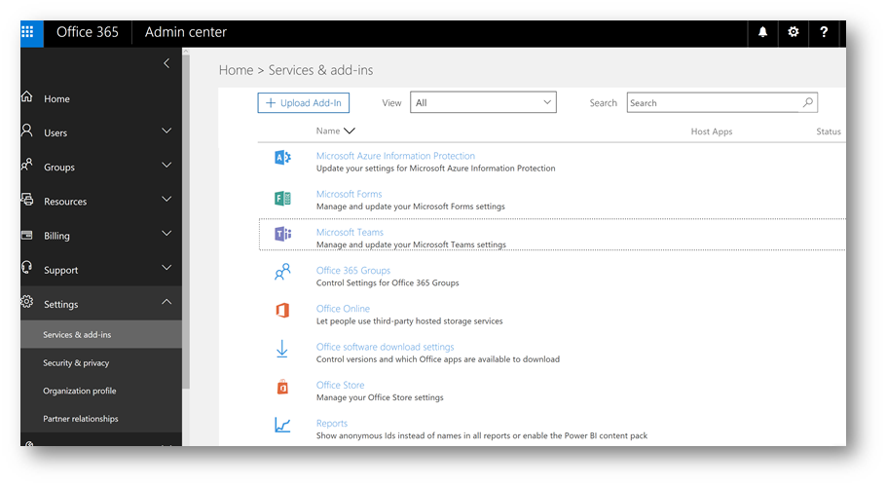Click the Status column header
The width and height of the screenshot is (887, 487).
pos(829,131)
